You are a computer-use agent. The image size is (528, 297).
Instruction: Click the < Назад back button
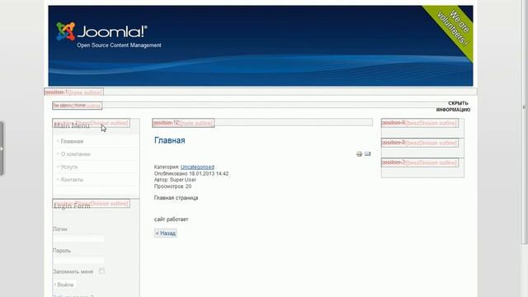coord(165,233)
